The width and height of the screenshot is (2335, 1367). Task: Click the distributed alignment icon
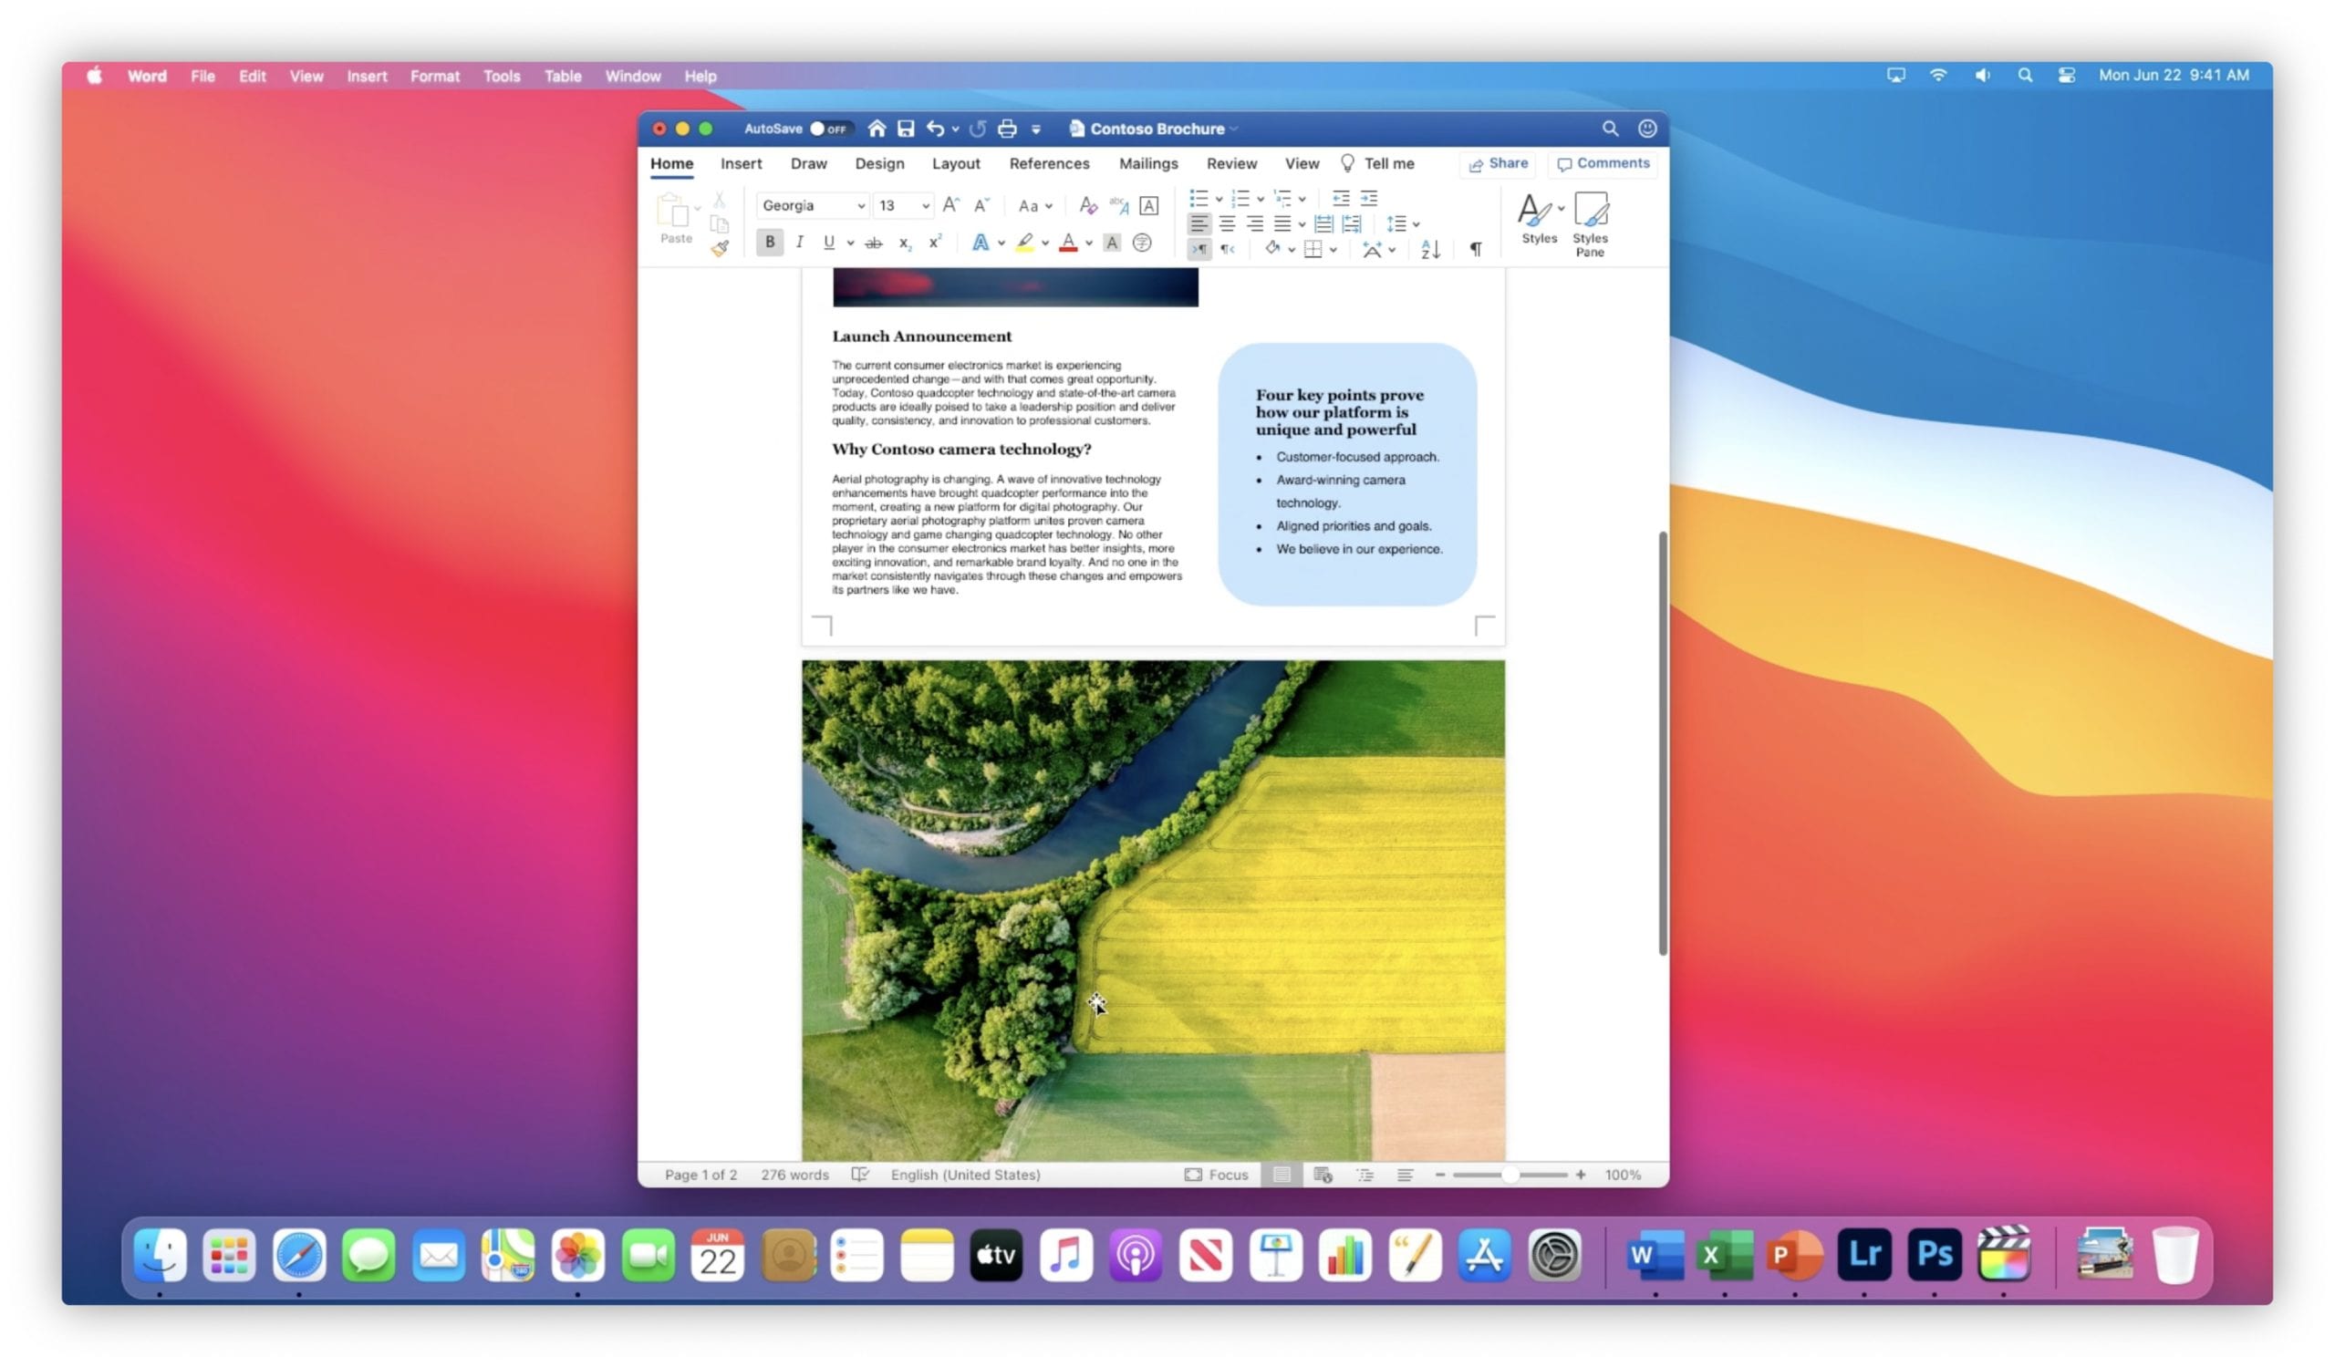pos(1323,223)
